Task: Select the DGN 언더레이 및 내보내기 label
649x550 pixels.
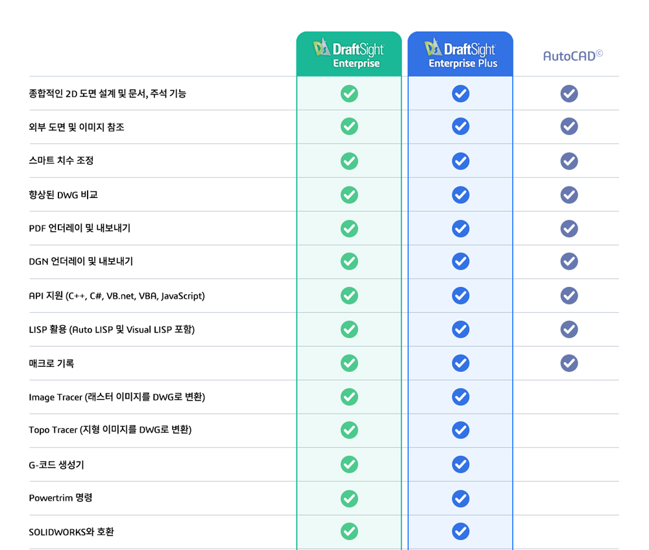Action: click(x=81, y=261)
